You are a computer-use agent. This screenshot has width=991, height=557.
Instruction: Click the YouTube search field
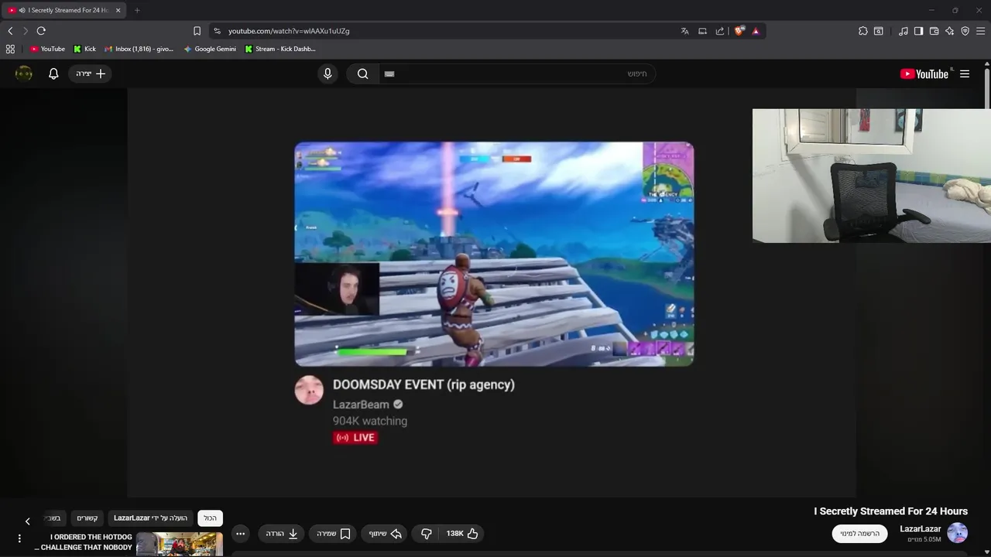pyautogui.click(x=516, y=73)
